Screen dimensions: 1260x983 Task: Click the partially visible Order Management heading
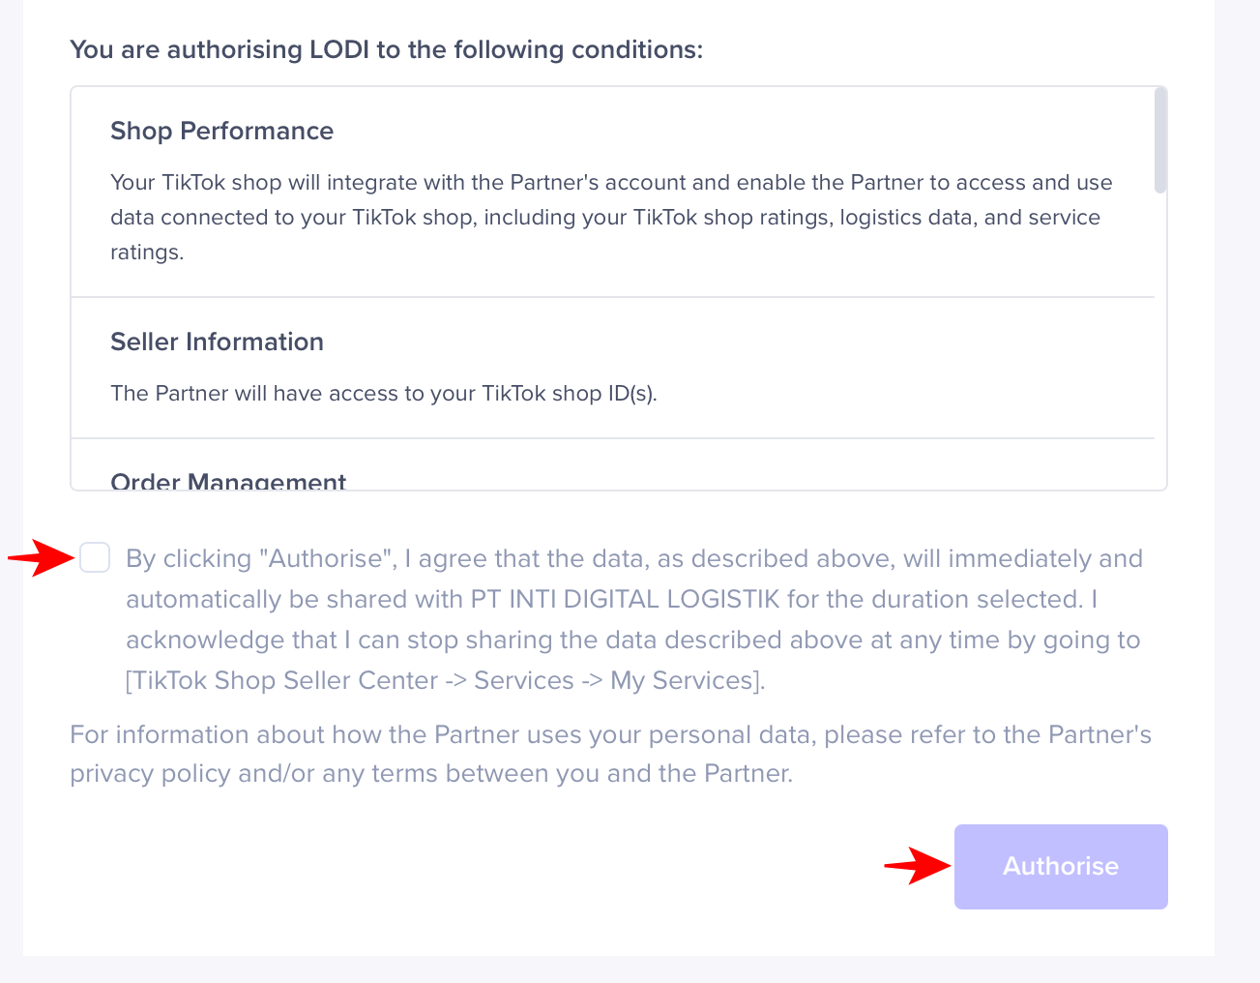[228, 482]
